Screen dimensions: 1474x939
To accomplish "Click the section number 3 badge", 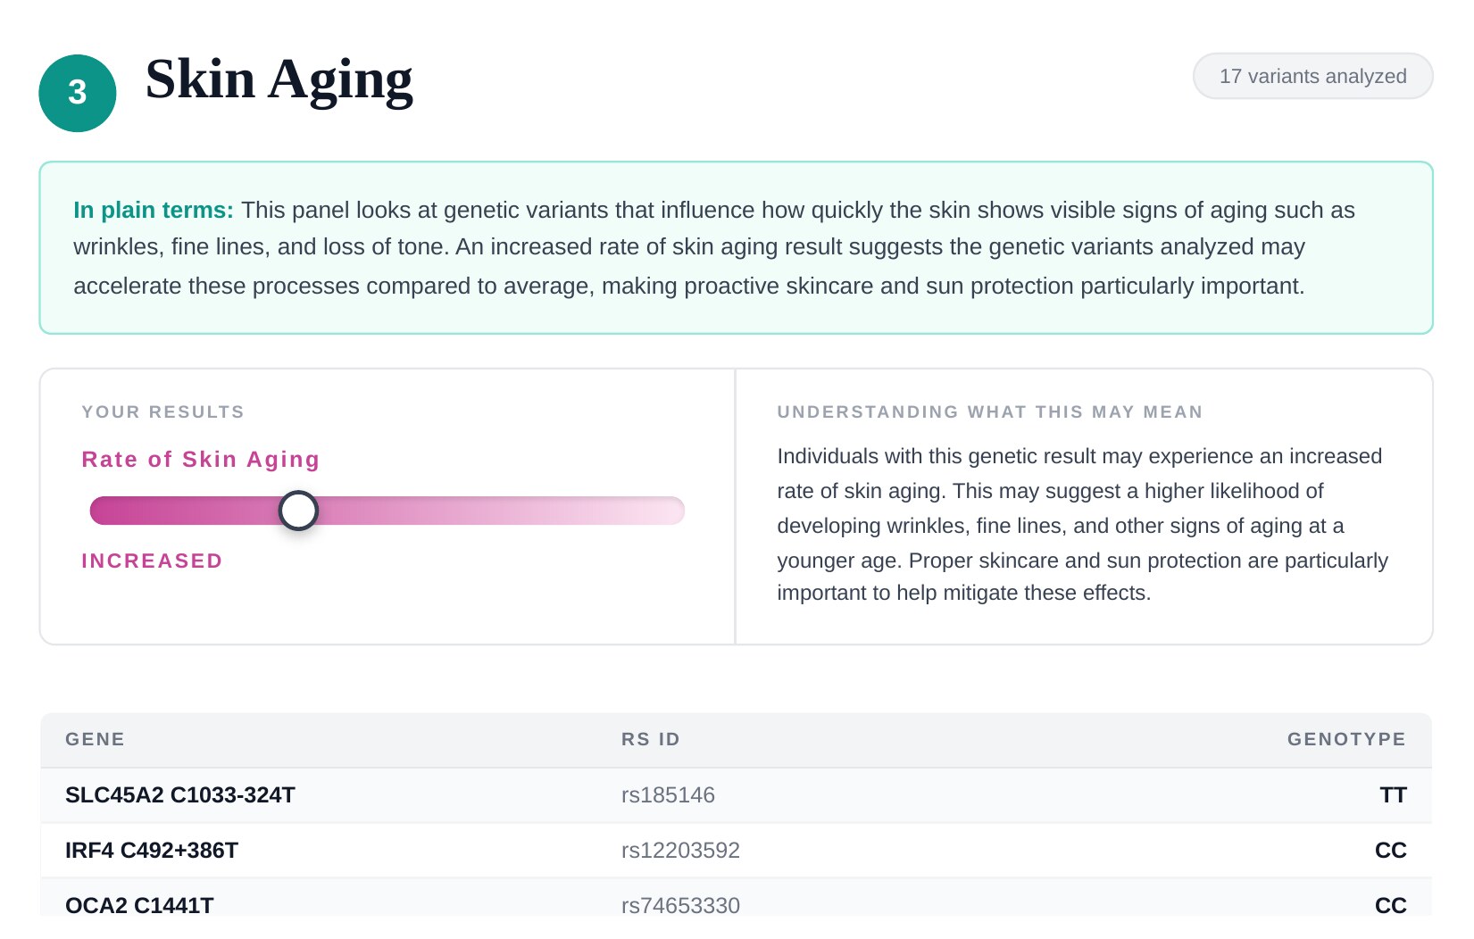I will point(78,93).
